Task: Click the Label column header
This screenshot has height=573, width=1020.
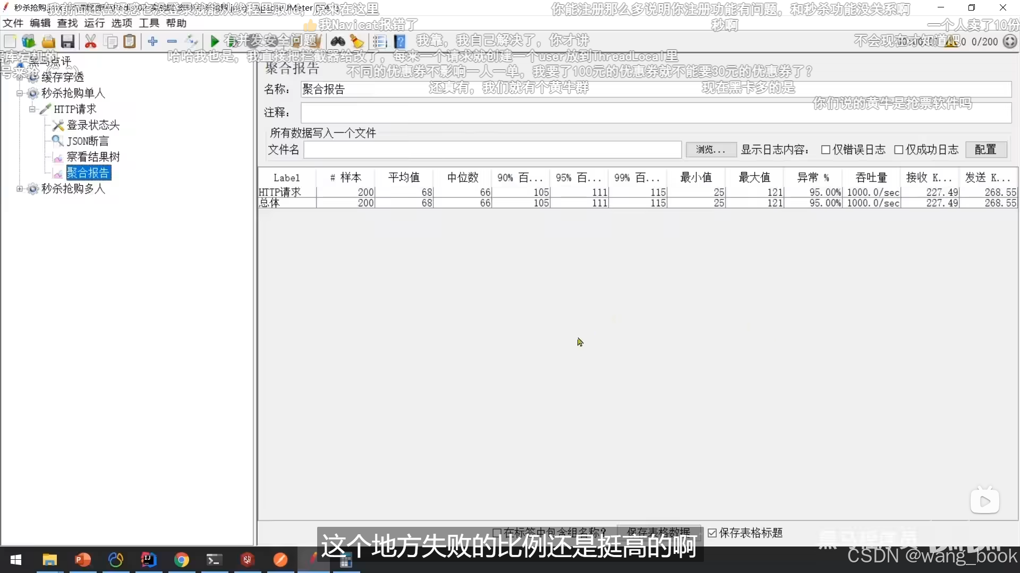Action: [287, 178]
